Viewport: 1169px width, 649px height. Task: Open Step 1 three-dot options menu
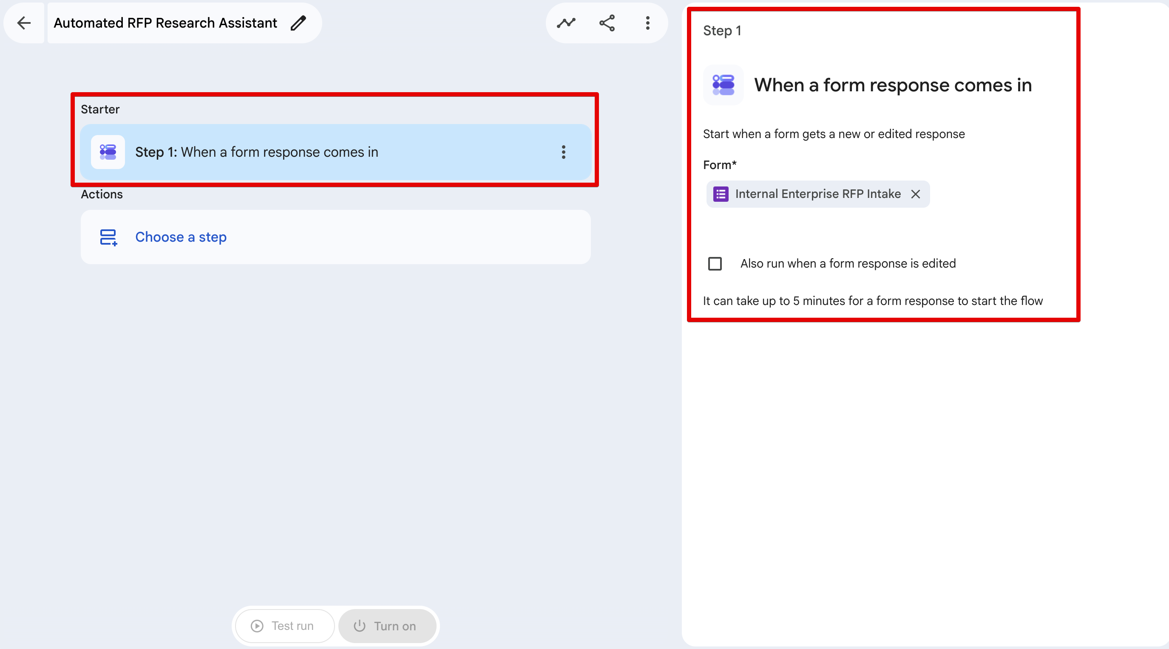click(563, 152)
